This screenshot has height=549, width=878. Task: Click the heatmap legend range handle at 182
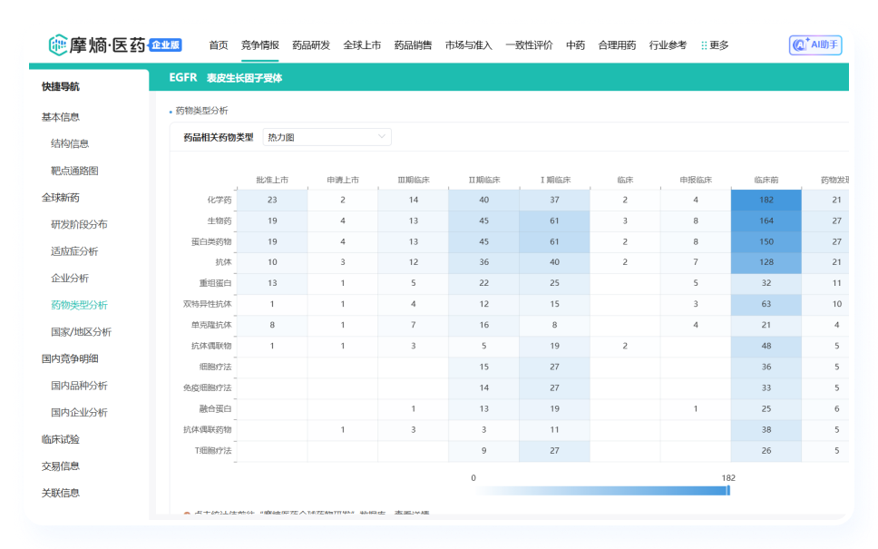(x=728, y=490)
